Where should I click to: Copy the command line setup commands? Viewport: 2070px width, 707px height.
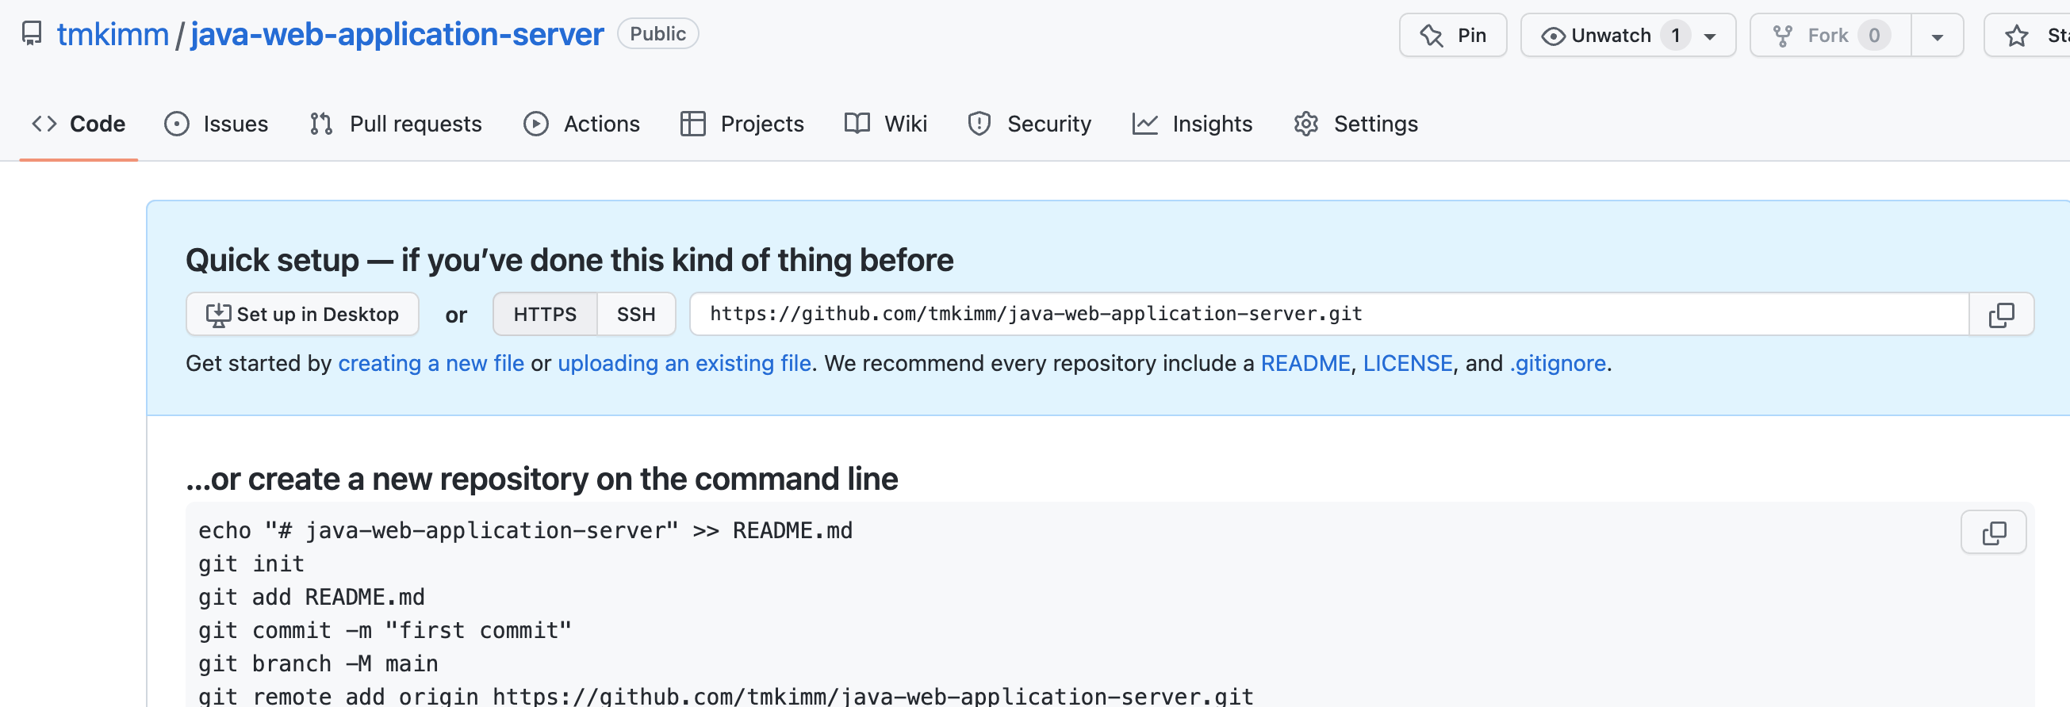coord(1994,533)
